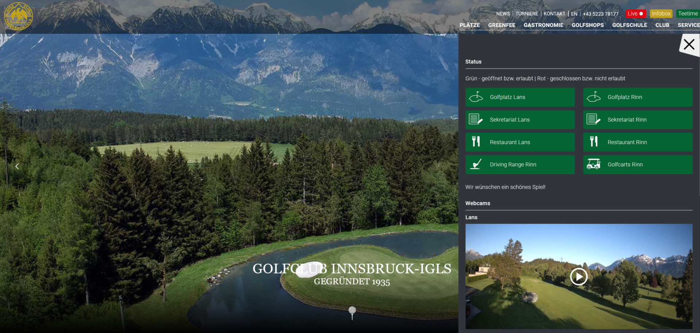Open the GASTRONOMIE menu
Image resolution: width=700 pixels, height=333 pixels.
click(543, 25)
